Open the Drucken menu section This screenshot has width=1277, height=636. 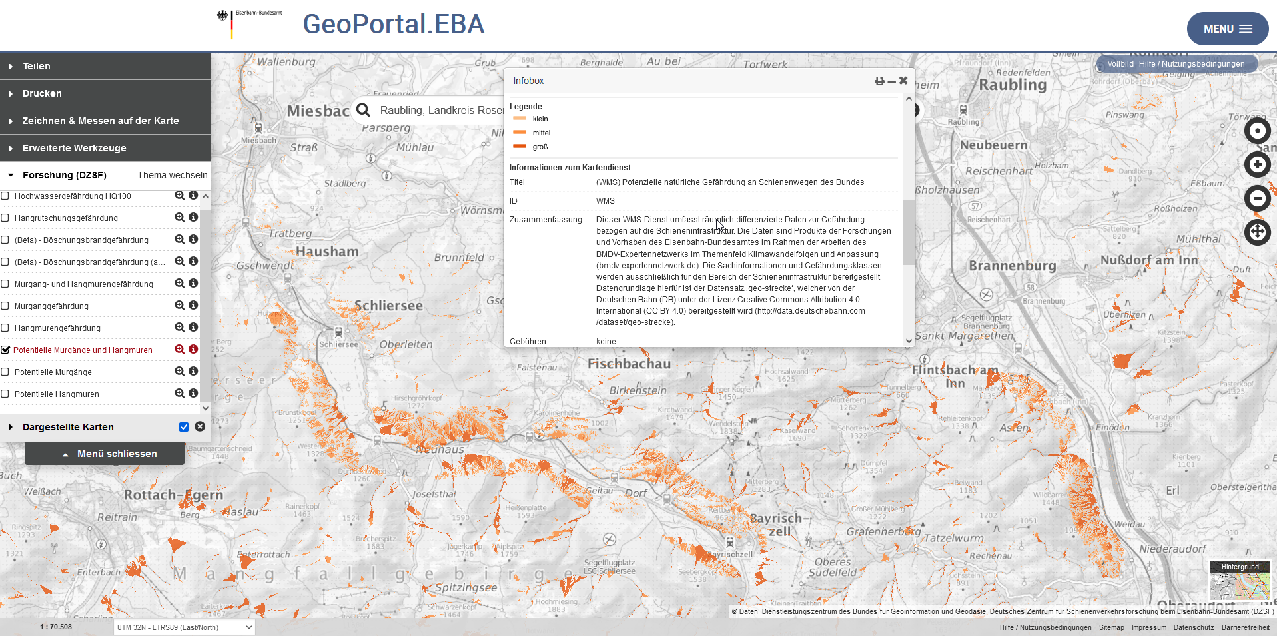pos(42,93)
